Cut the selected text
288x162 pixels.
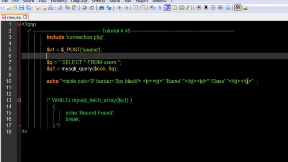[x=60, y=8]
